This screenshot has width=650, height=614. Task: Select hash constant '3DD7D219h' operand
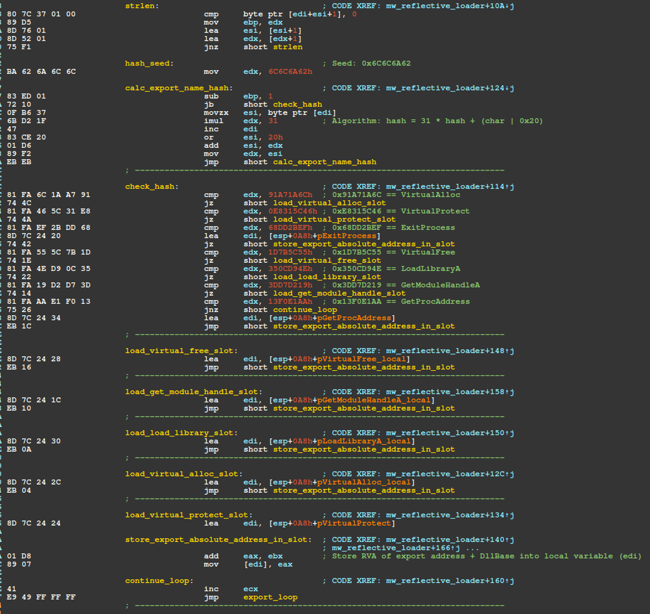pos(290,285)
